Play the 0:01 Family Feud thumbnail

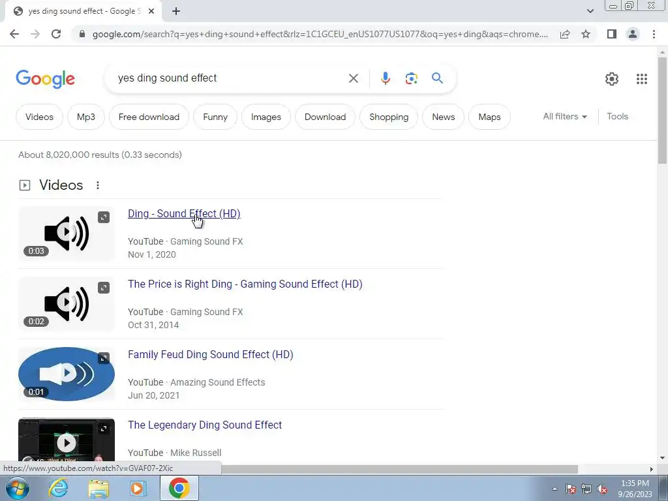pos(67,374)
